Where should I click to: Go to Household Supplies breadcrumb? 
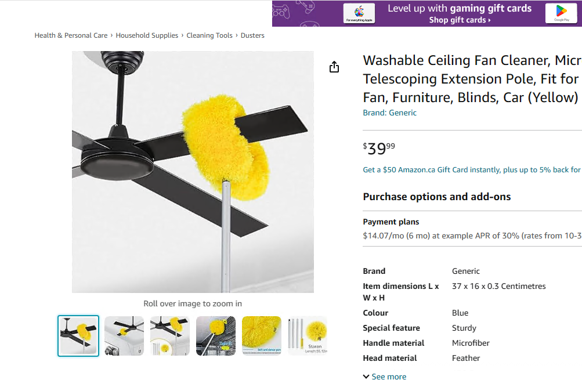pyautogui.click(x=147, y=35)
